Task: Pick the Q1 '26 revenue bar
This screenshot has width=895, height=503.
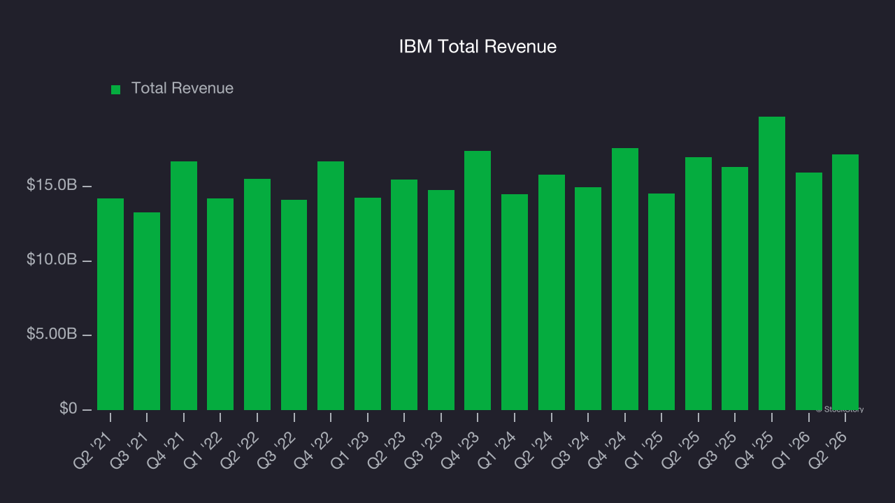Action: pos(809,291)
